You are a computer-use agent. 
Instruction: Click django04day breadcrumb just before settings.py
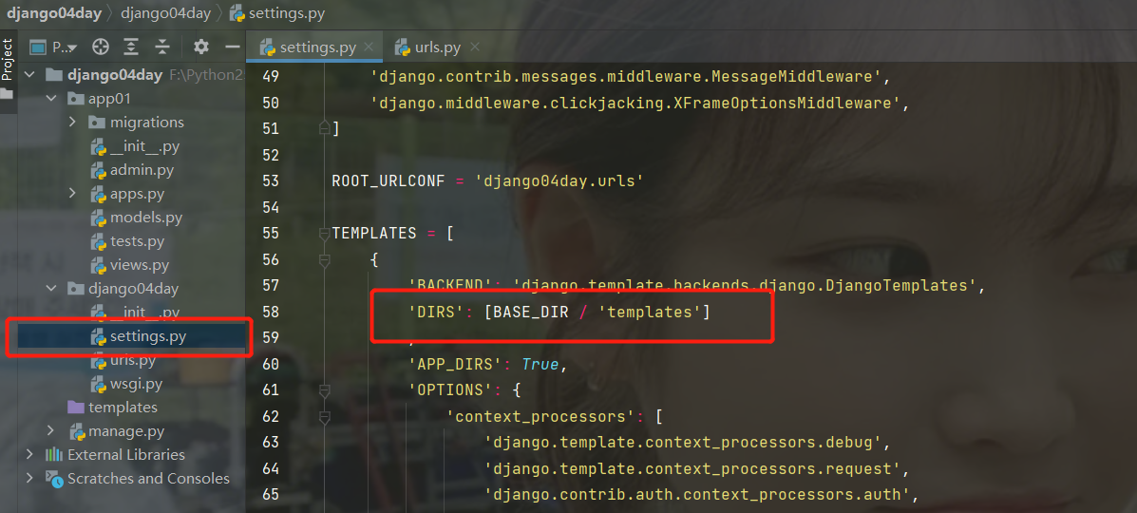pos(166,13)
